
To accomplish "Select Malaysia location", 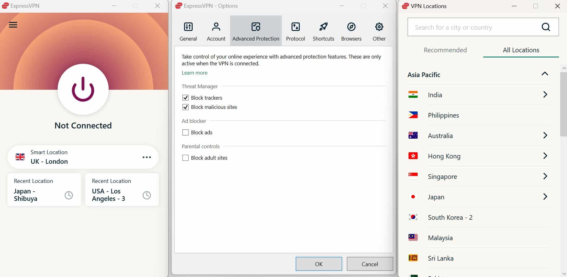I will 479,238.
